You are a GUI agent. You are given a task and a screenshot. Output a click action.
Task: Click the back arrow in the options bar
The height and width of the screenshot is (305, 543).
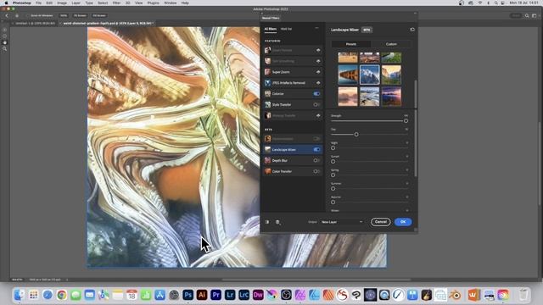(x=7, y=15)
